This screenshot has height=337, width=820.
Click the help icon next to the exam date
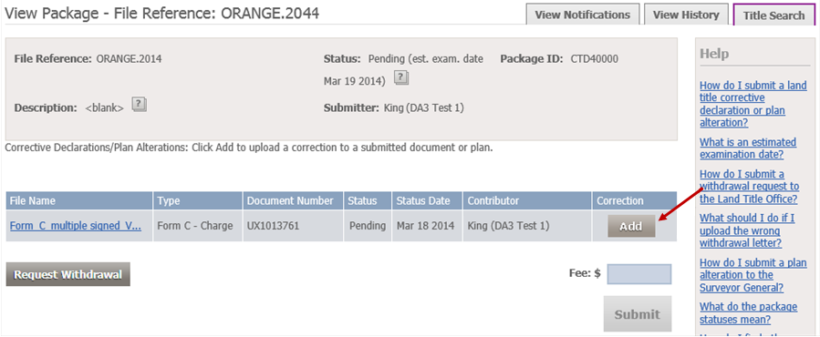tap(400, 78)
